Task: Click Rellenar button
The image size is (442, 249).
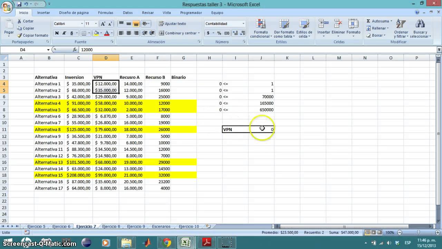Action: point(377,28)
